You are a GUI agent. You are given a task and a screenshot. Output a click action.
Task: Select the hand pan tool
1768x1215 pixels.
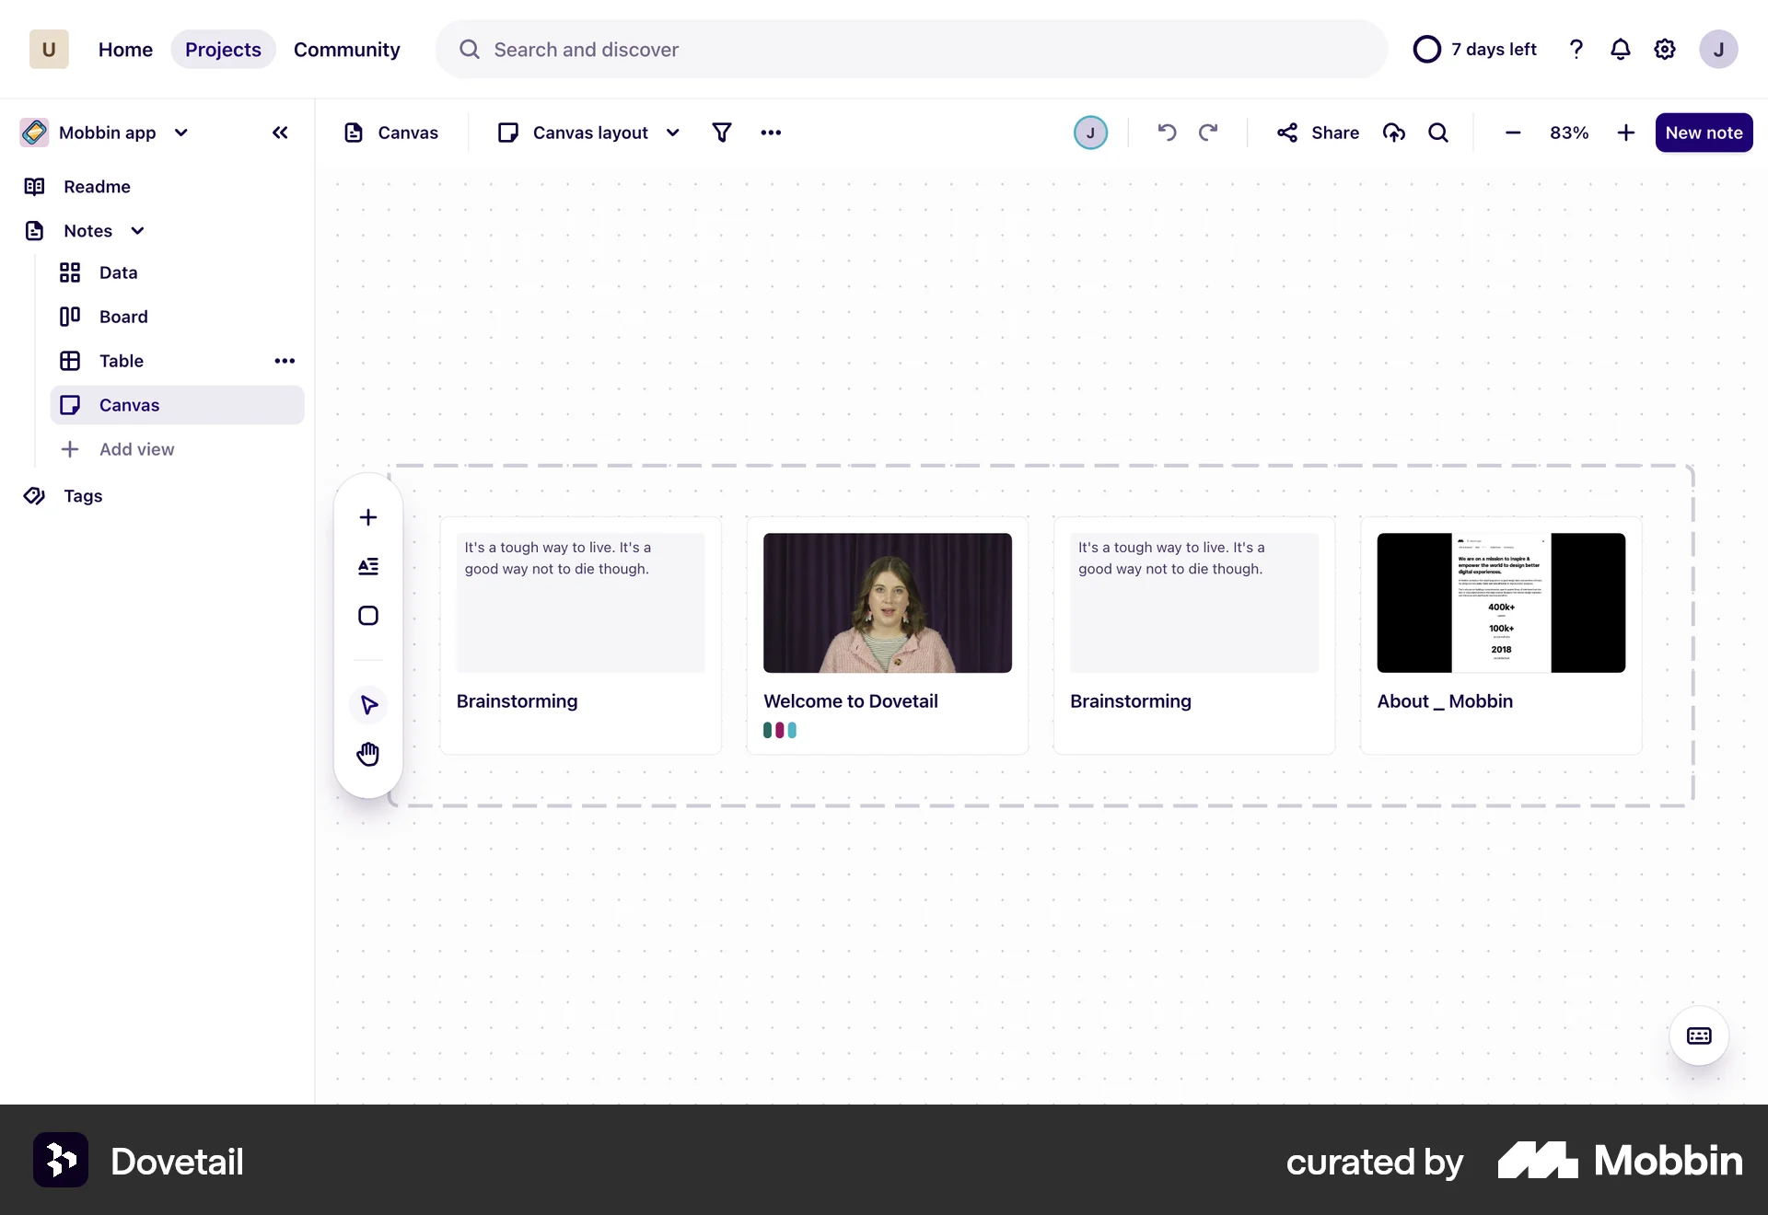click(368, 754)
